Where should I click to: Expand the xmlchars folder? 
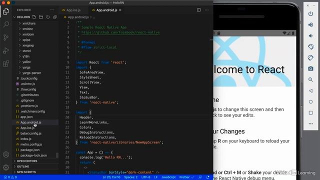point(29,23)
